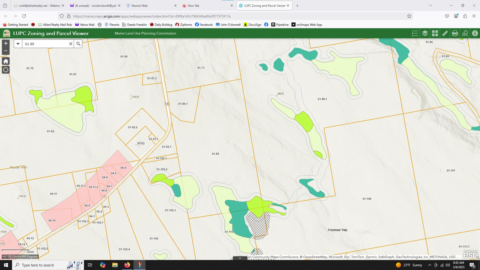Click the map Home extent button
The image size is (480, 270).
[x=5, y=61]
